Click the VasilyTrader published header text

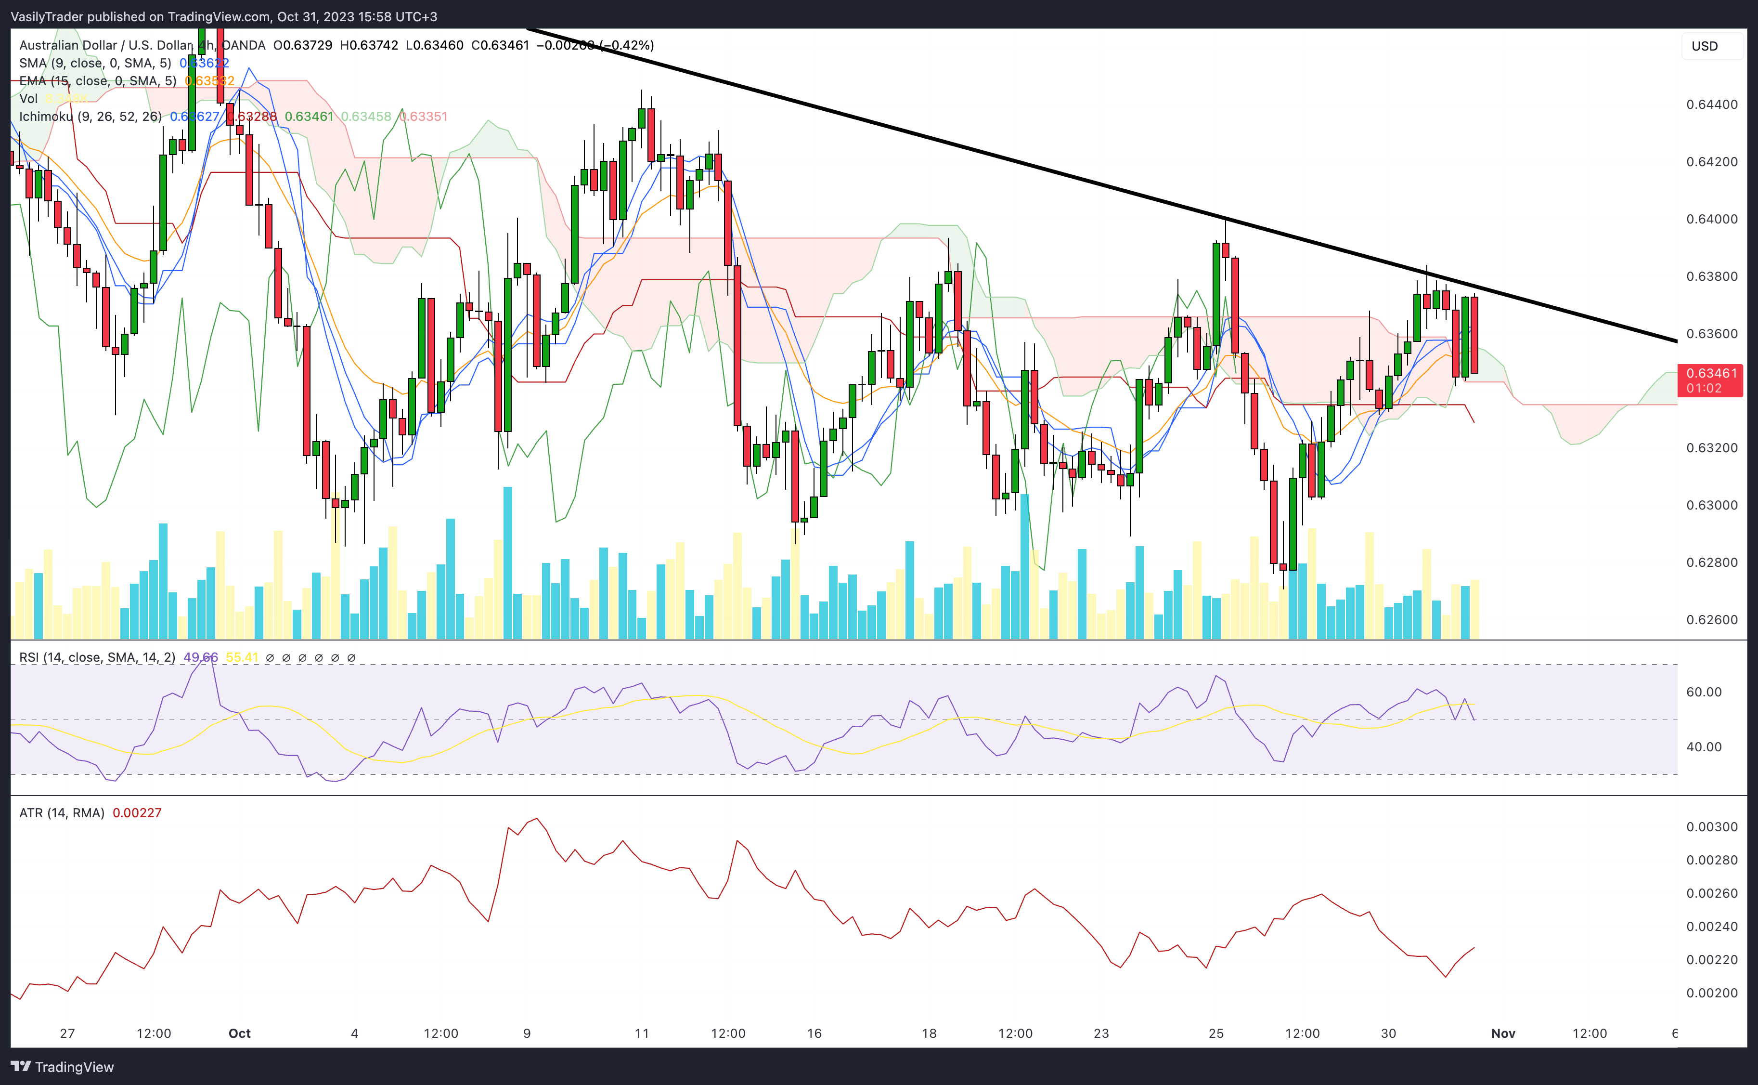(x=224, y=16)
